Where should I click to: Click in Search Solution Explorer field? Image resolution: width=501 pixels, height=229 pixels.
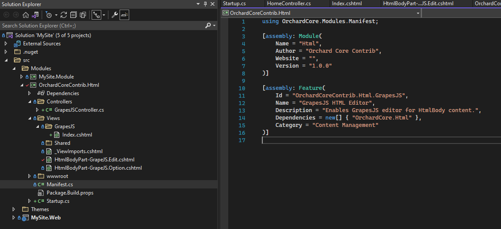click(x=102, y=26)
